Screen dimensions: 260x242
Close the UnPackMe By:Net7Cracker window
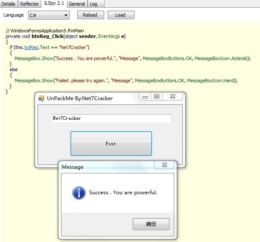tap(172, 97)
